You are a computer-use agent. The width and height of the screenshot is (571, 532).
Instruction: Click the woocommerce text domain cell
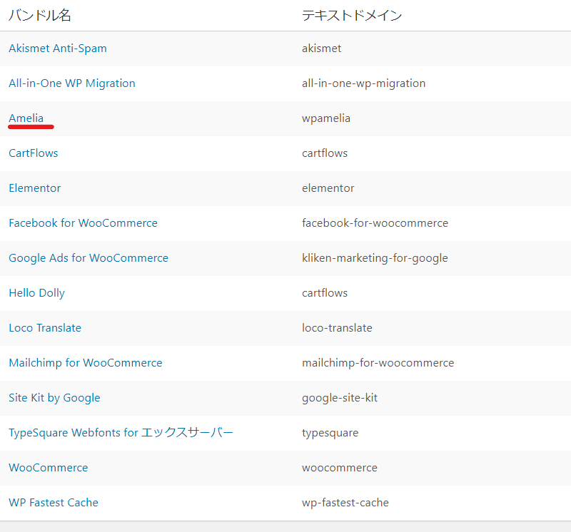(340, 468)
